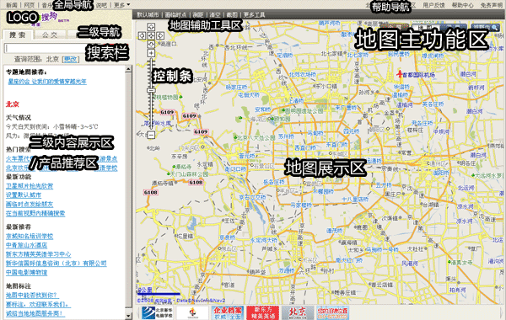This screenshot has height=320, width=506.
Task: Click 清空 in the map toolbar
Action: (215, 15)
